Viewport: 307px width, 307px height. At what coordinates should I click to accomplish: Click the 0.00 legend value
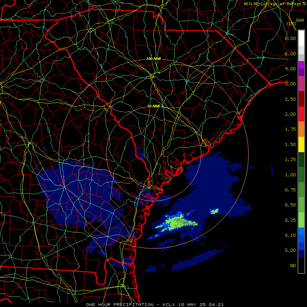coord(290,250)
